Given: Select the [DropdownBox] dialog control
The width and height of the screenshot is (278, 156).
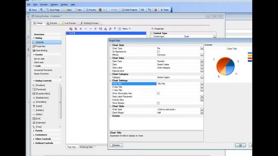Looking at the screenshot, I should (41, 94).
